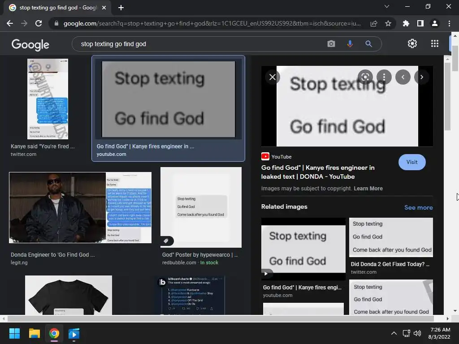This screenshot has width=459, height=344.
Task: Open preview image more options menu
Action: [384, 77]
